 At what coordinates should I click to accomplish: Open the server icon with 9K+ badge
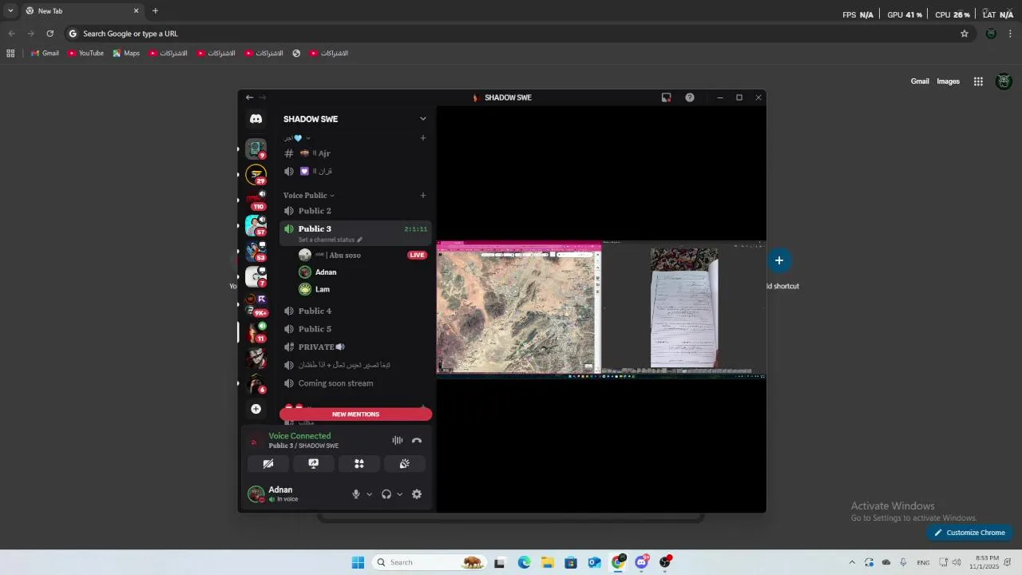click(x=255, y=305)
